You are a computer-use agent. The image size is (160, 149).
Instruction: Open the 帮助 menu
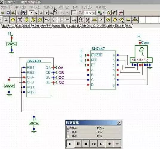(101, 7)
